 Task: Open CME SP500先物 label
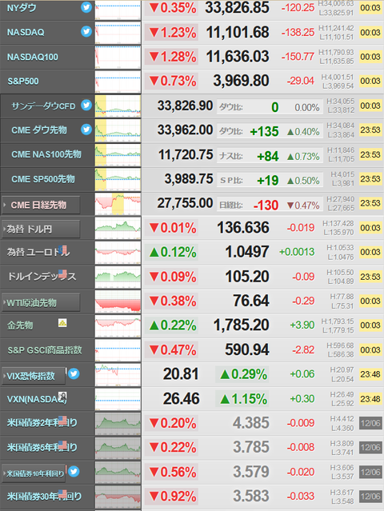coord(43,179)
